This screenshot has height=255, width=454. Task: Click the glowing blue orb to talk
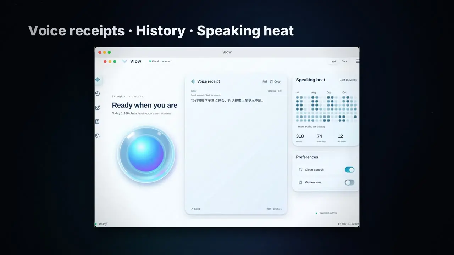pyautogui.click(x=146, y=154)
